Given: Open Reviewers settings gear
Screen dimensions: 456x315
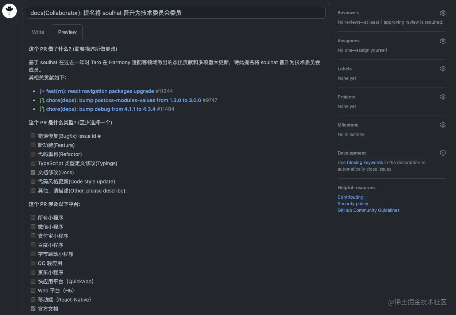Looking at the screenshot, I should 443,13.
